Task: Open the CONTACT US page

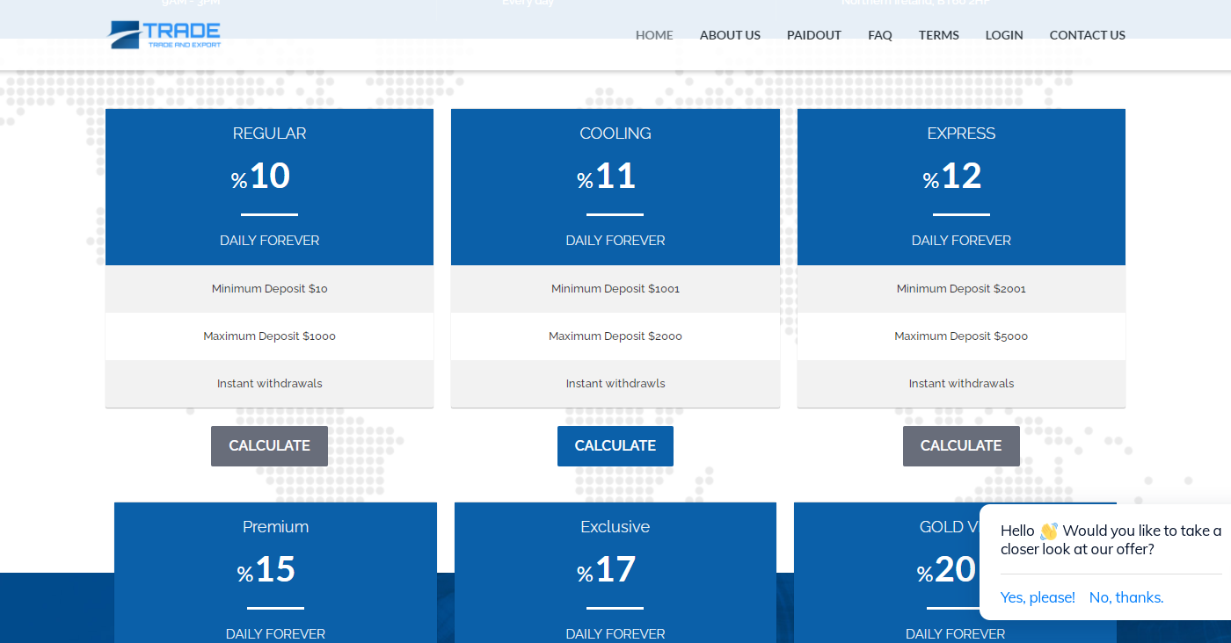Action: point(1087,35)
